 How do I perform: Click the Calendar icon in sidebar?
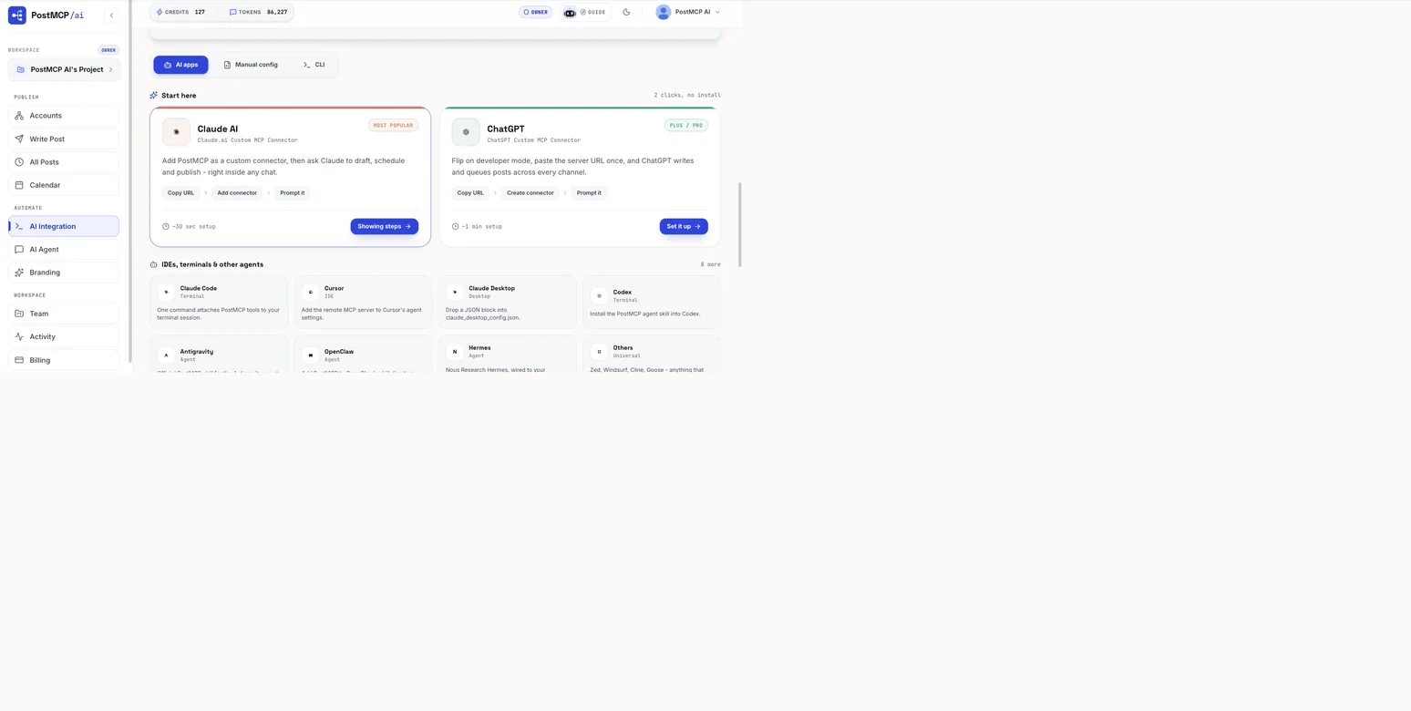click(19, 185)
